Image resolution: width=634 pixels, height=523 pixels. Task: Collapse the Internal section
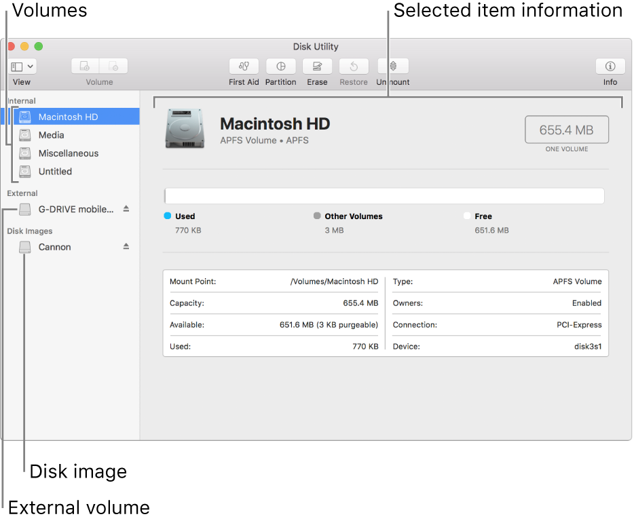pyautogui.click(x=21, y=100)
